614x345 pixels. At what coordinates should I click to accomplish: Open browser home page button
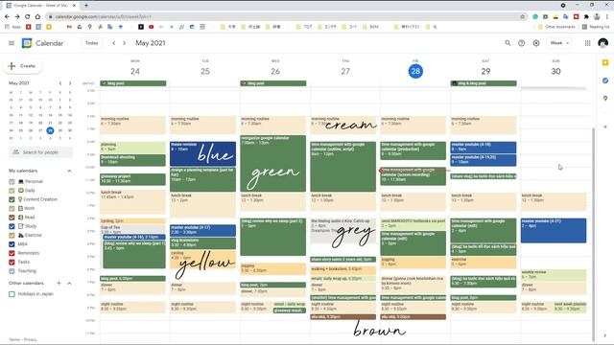(37, 16)
